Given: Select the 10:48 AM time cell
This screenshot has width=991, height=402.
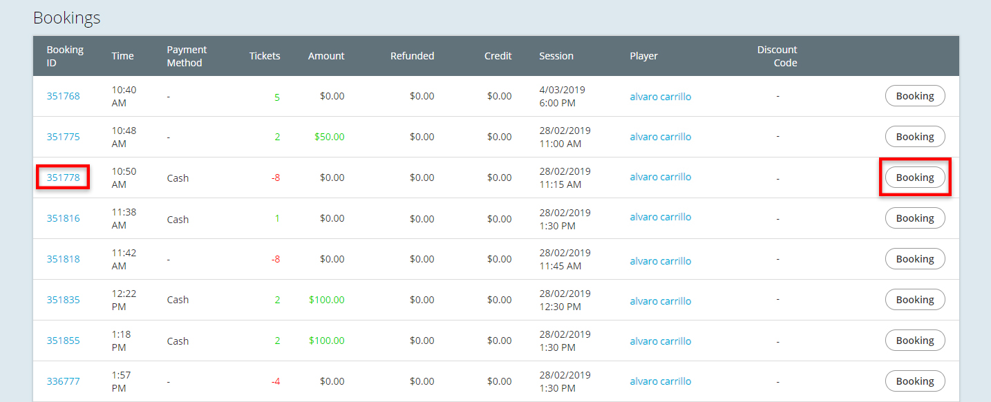Looking at the screenshot, I should click(124, 137).
